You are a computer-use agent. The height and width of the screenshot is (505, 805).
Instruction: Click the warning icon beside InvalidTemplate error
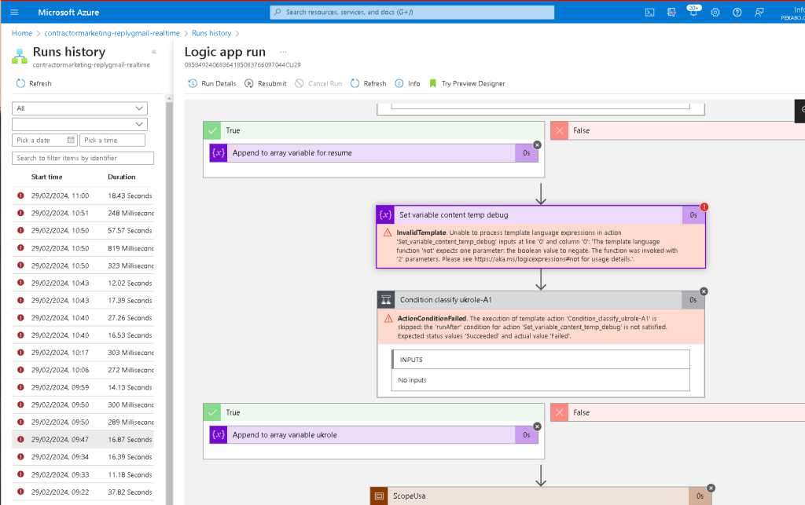[388, 232]
